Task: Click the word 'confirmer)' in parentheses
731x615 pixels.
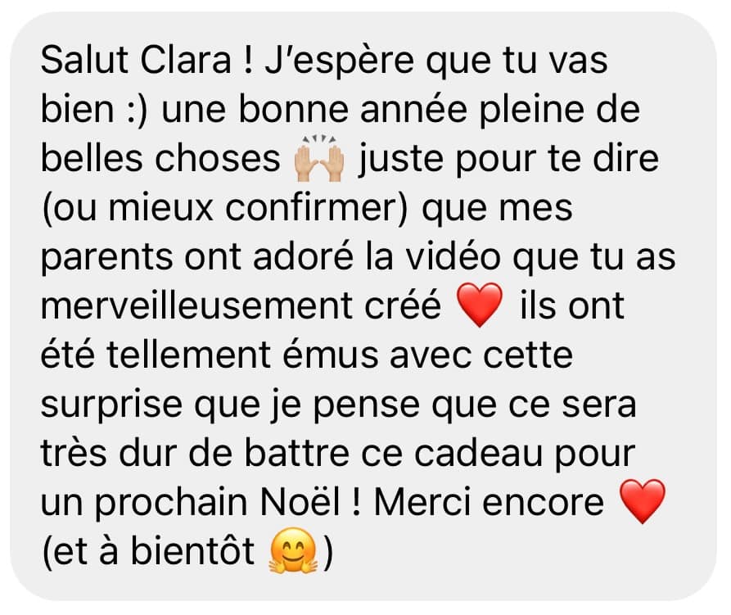Action: (317, 208)
